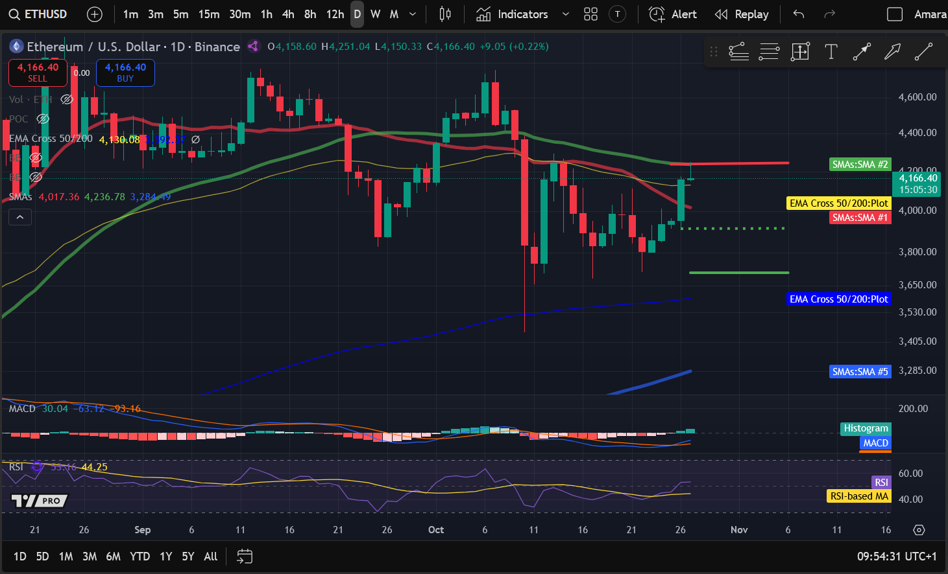Select the Text drawing tool
The image size is (948, 574).
831,51
